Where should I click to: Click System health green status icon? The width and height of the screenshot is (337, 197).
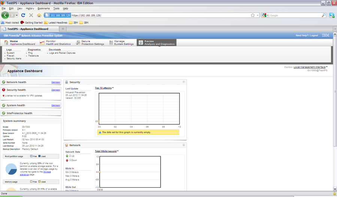point(4,105)
